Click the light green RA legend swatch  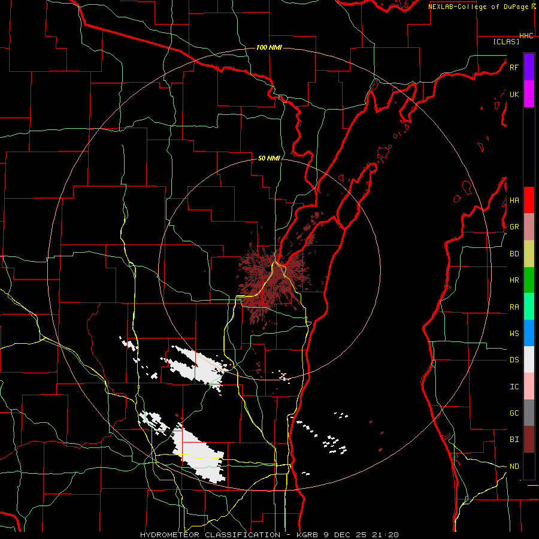coord(529,307)
